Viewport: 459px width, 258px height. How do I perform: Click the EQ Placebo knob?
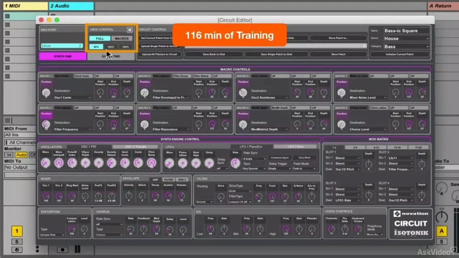[312, 229]
